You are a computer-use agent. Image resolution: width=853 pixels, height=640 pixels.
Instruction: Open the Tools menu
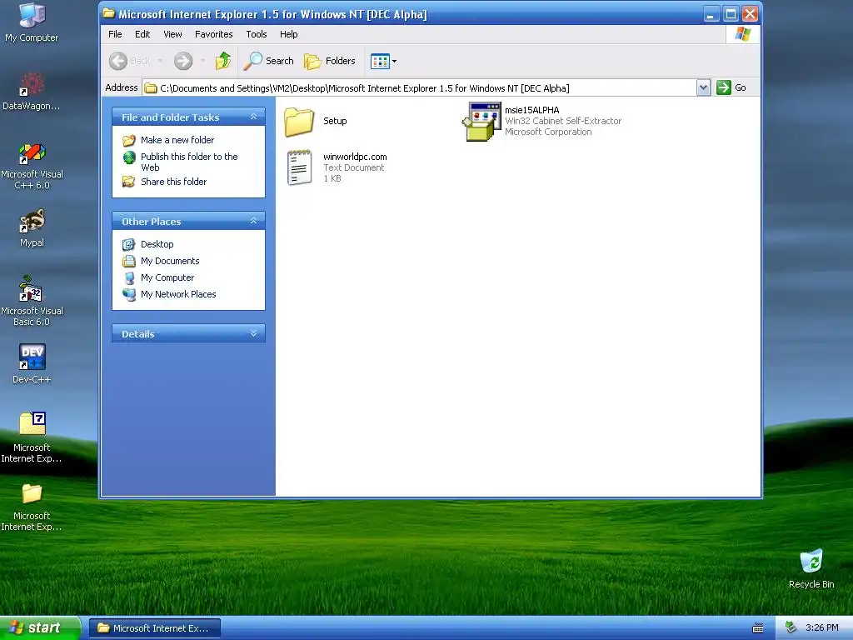click(x=257, y=34)
